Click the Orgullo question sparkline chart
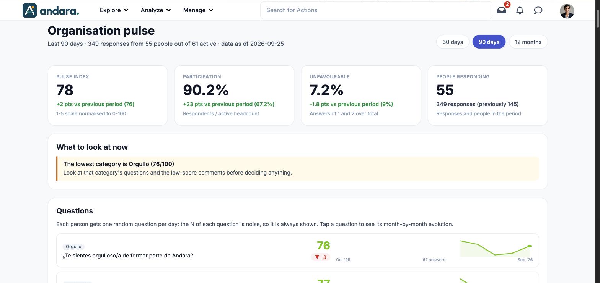Screen dimensions: 600x283 click(496, 248)
